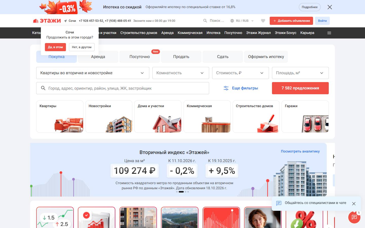This screenshot has width=365, height=228.
Task: Select the Оформить ипотеку tab
Action: (266, 57)
